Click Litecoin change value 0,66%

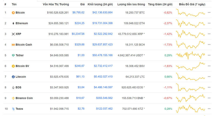point(168,77)
